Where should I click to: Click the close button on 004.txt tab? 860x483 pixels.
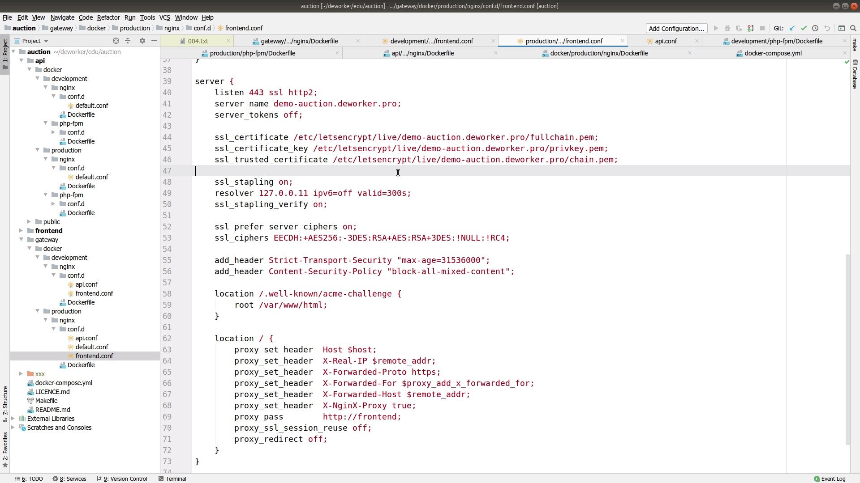click(228, 41)
